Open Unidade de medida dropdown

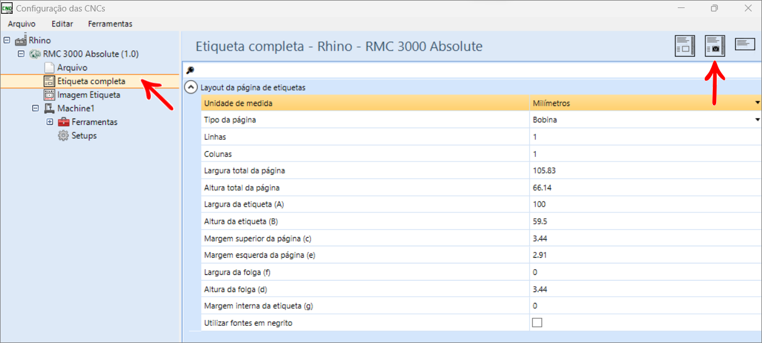tap(757, 103)
